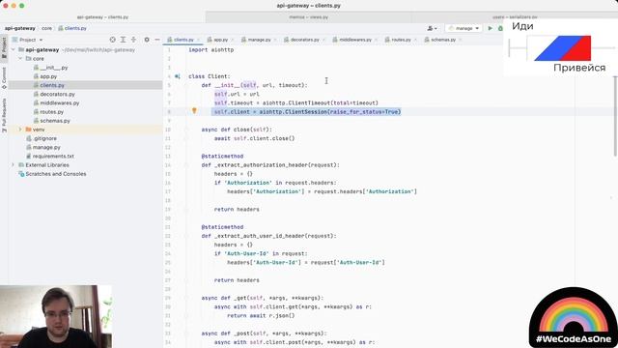The image size is (618, 348).
Task: Click the Select Opened File locate icon
Action: click(x=113, y=40)
